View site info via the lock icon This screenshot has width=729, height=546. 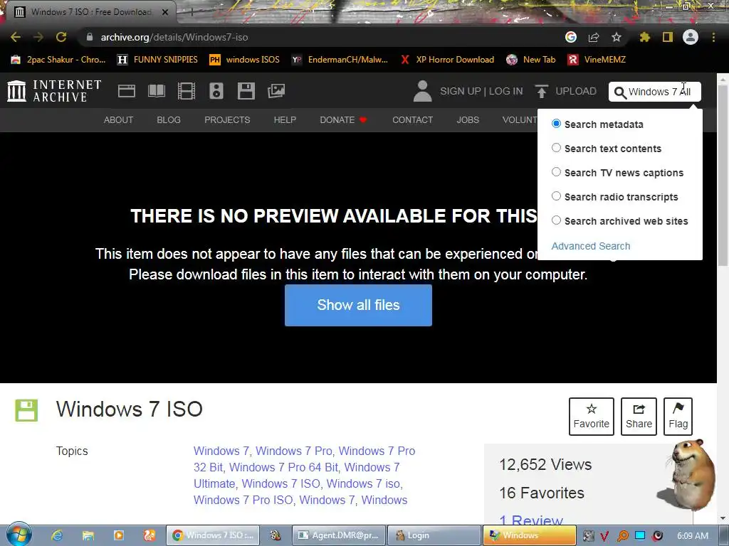tap(90, 37)
